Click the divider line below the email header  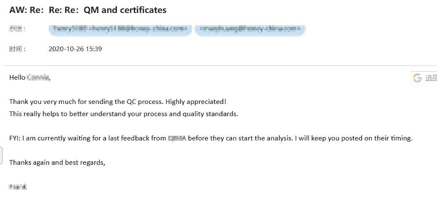[220, 65]
